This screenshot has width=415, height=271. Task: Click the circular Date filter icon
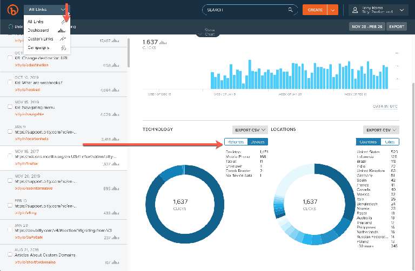(x=11, y=26)
